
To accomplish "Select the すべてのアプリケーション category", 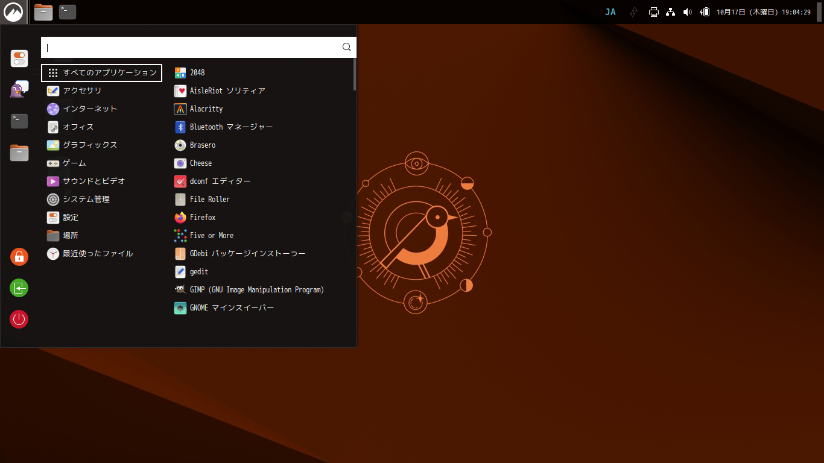I will point(101,73).
